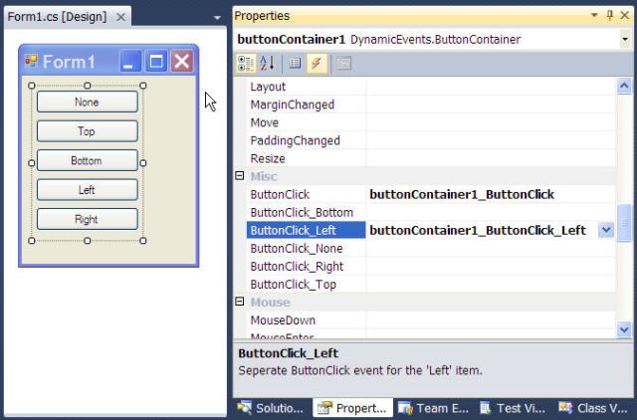Image resolution: width=637 pixels, height=420 pixels.
Task: Close the Properties panel
Action: click(x=625, y=16)
